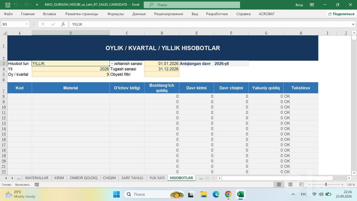Click the zoom in plus button
The image size is (357, 201).
pos(342,185)
